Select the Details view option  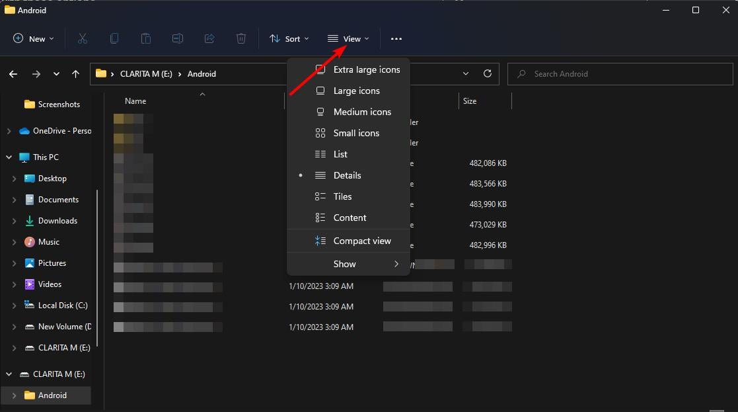pos(347,175)
